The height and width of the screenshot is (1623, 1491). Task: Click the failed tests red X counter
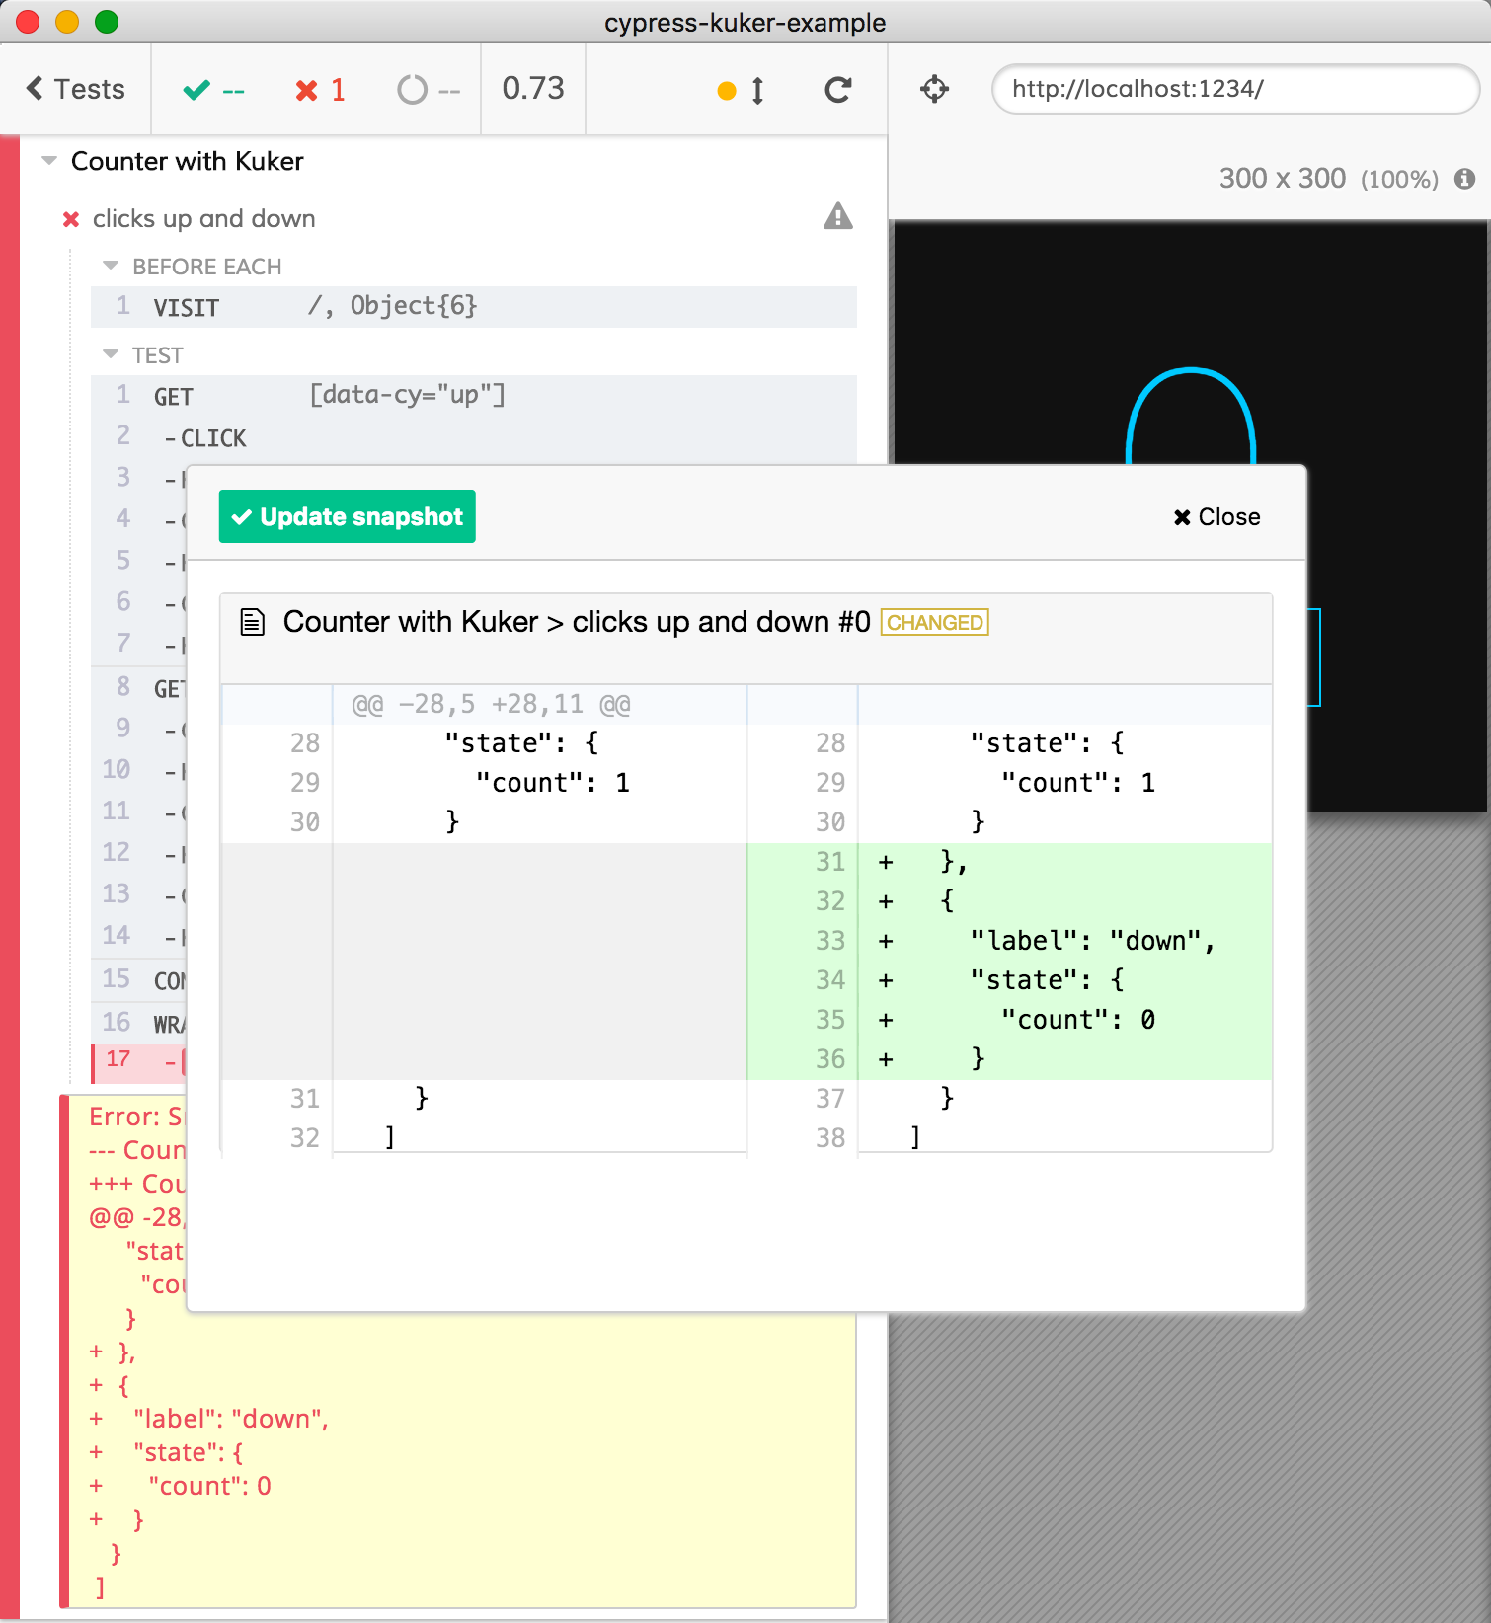coord(320,90)
